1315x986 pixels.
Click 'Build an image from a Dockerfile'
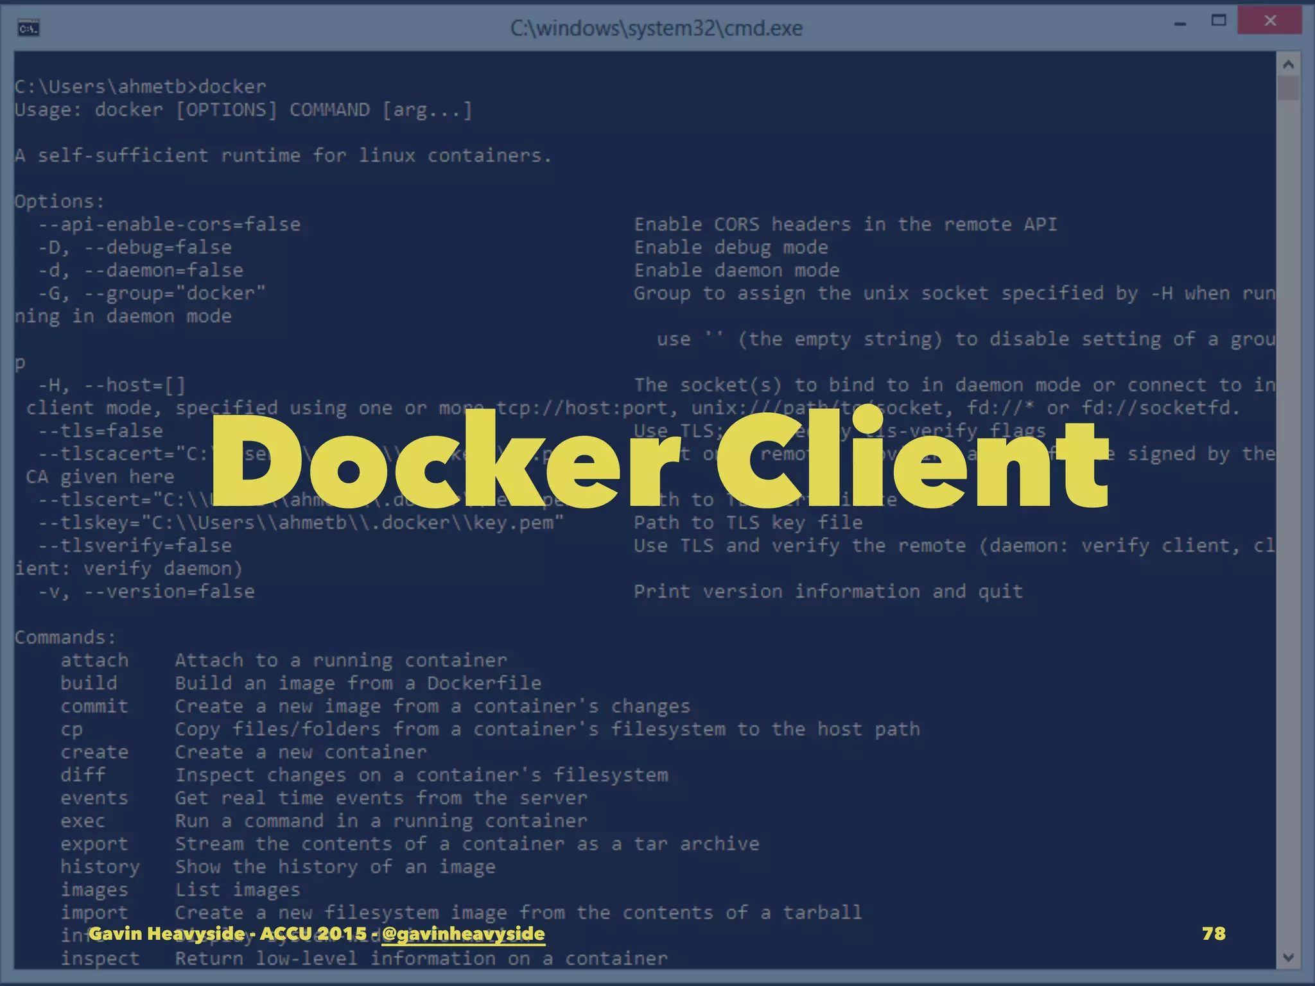(358, 683)
